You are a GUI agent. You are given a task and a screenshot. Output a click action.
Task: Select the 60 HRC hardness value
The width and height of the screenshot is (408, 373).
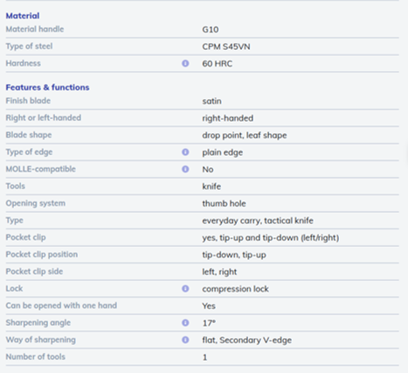click(218, 64)
